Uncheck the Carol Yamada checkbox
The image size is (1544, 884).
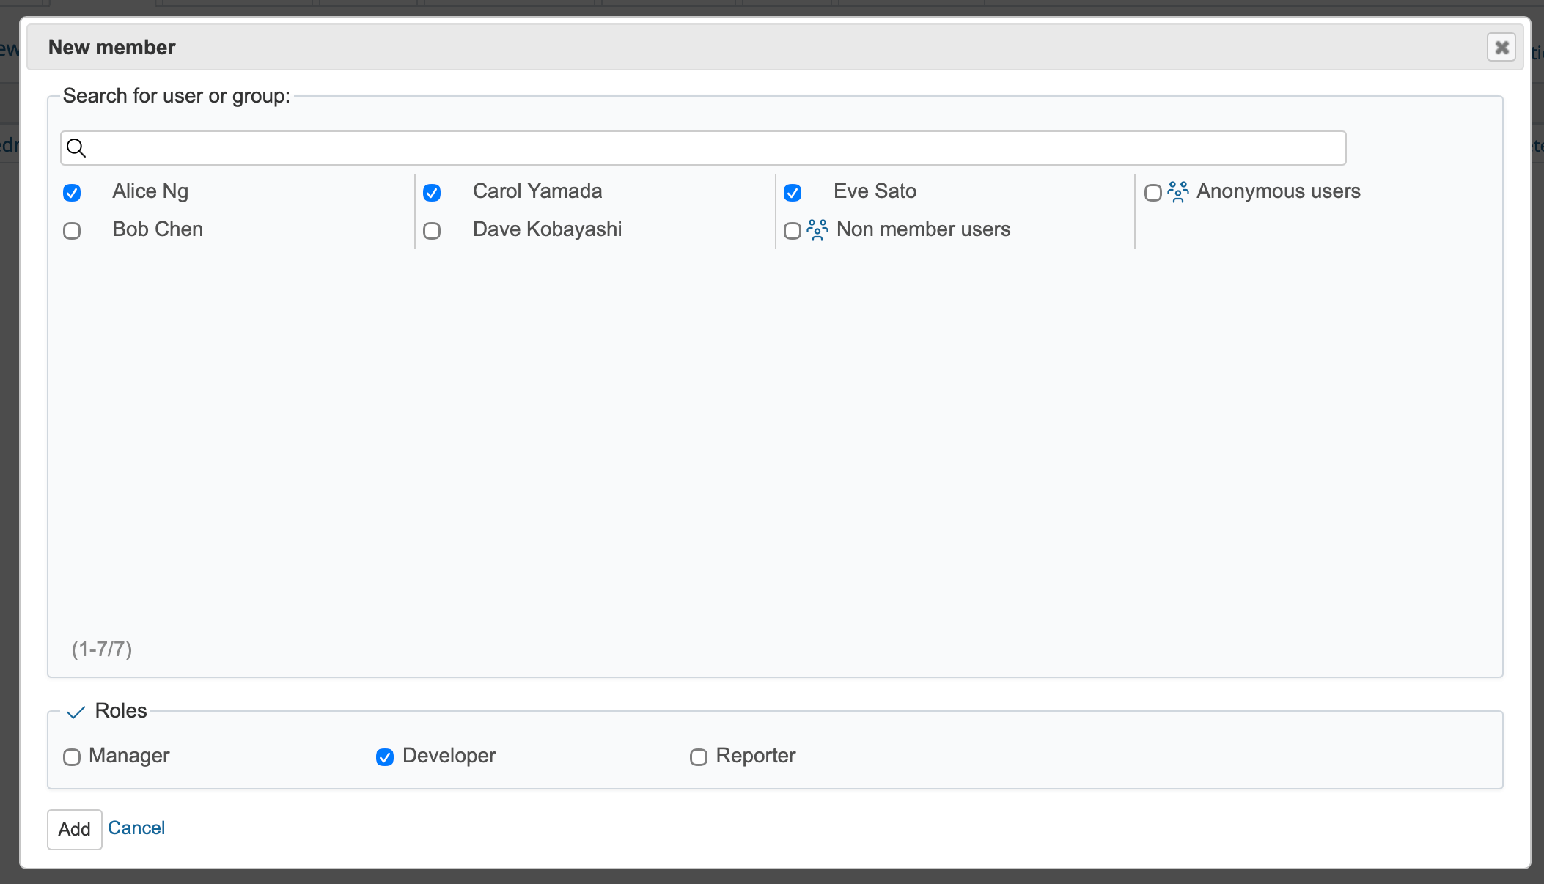(432, 193)
